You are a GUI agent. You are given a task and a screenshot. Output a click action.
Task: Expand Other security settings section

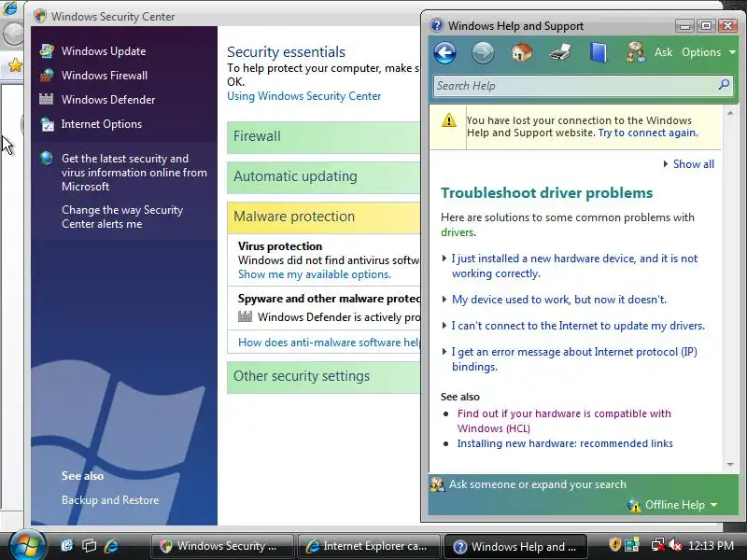323,376
